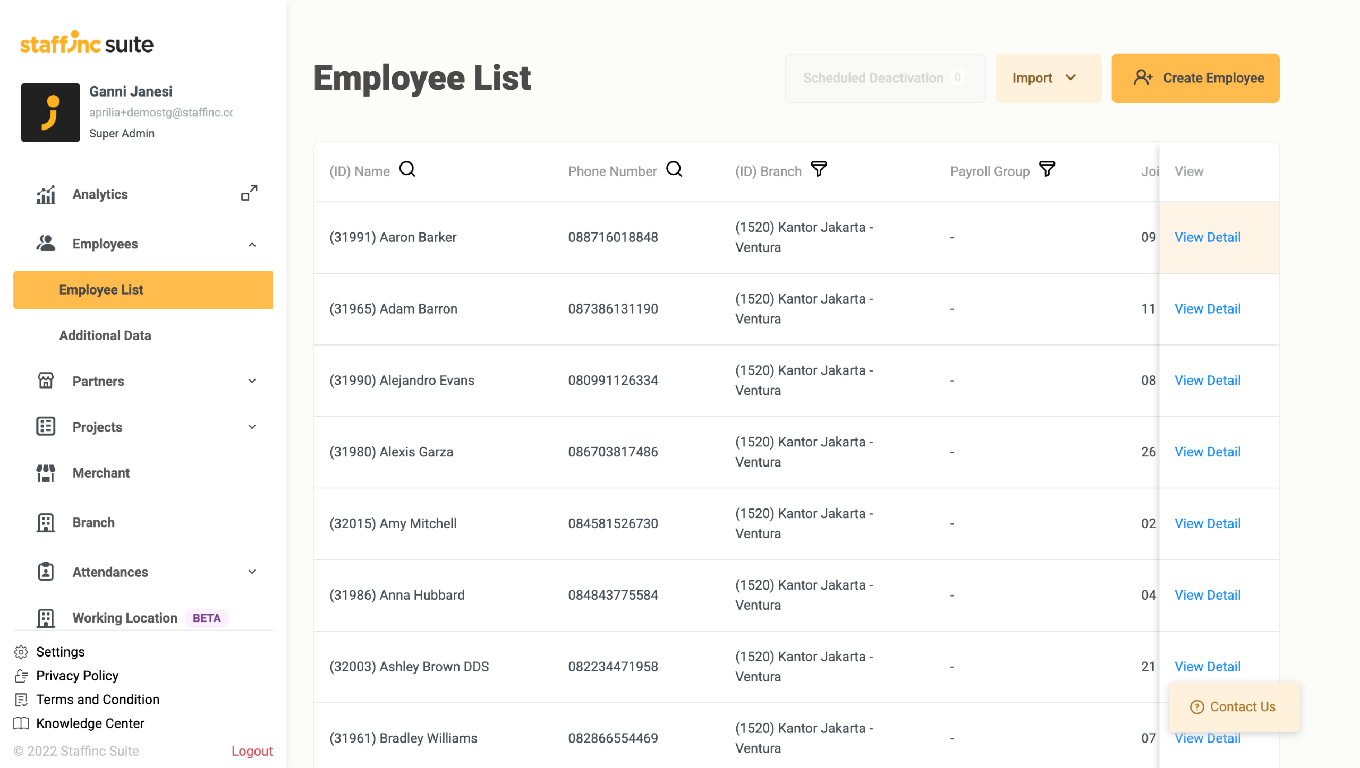
Task: Click the Create Employee button
Action: click(1195, 78)
